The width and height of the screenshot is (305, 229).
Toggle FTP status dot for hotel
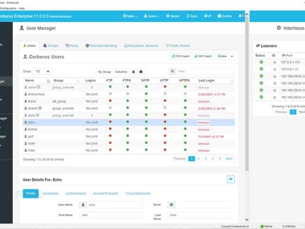click(x=110, y=143)
